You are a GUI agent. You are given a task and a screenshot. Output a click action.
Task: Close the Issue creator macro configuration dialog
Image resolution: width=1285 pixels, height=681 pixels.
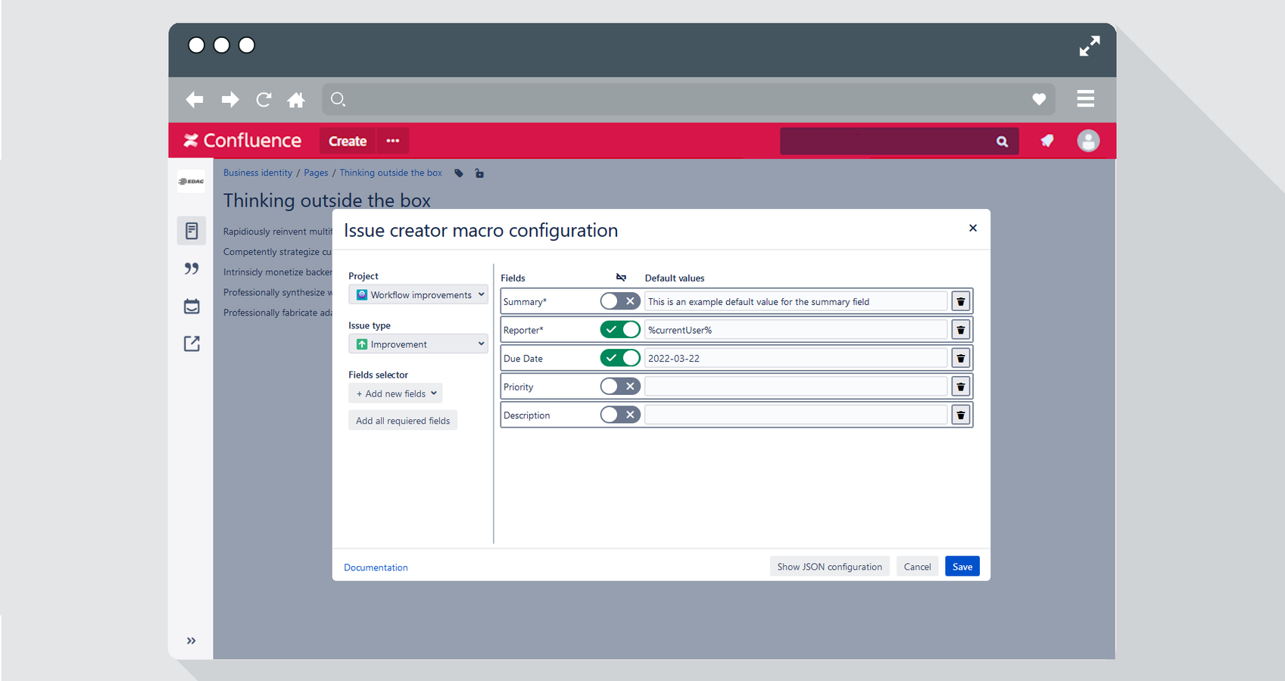(x=973, y=228)
